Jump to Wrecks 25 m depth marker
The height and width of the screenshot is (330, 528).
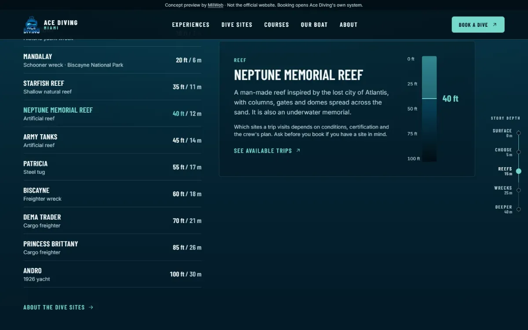(x=507, y=190)
